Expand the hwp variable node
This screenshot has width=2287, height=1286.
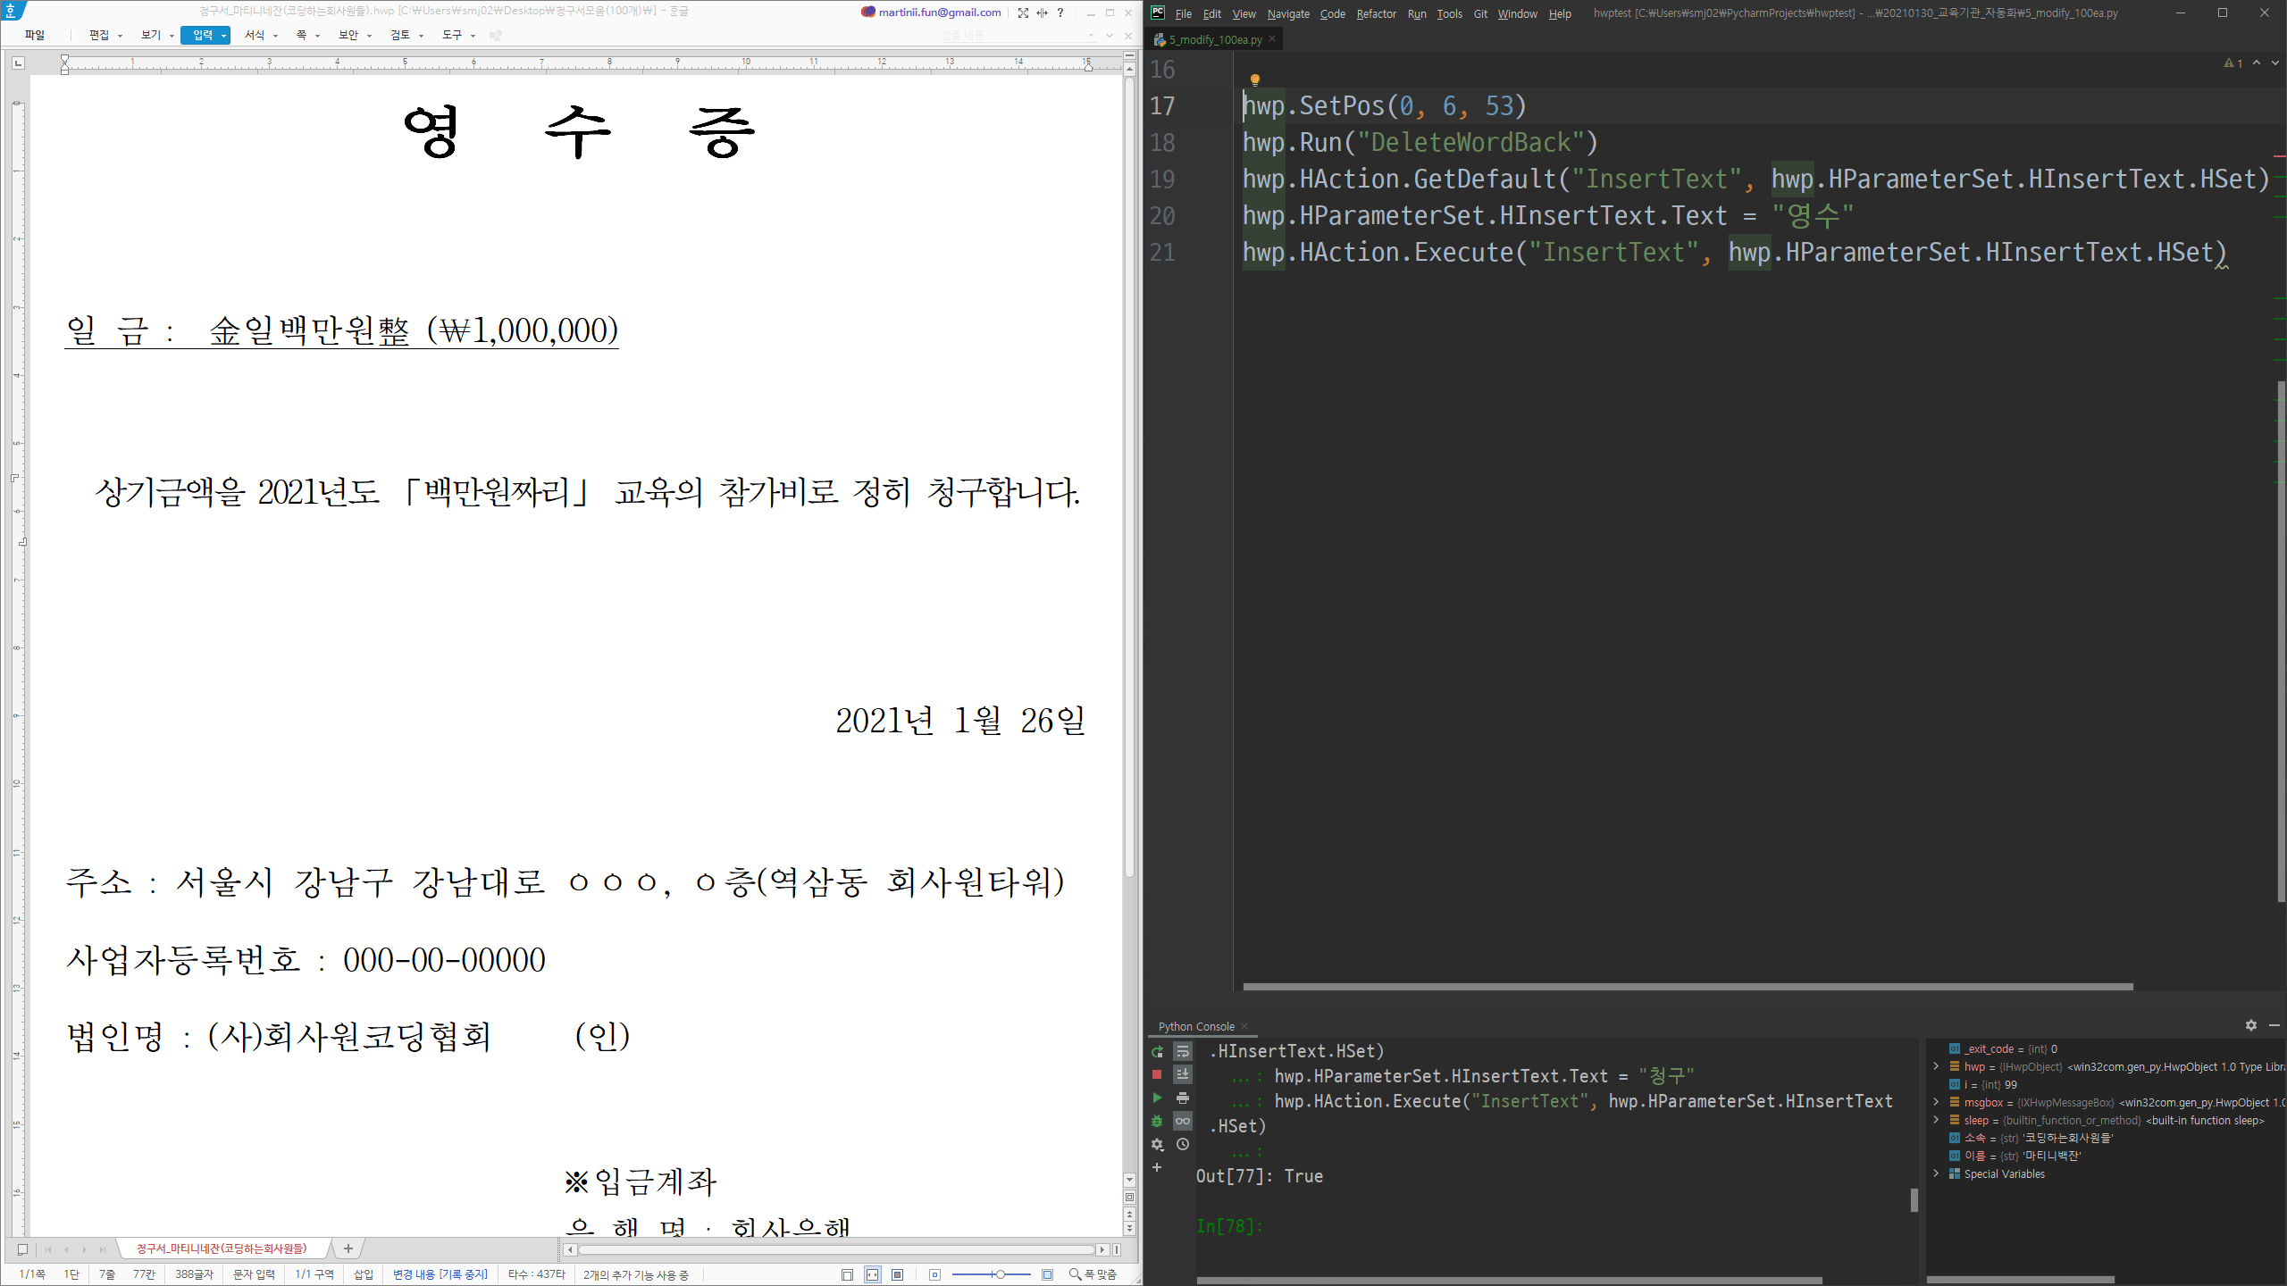click(x=1936, y=1066)
